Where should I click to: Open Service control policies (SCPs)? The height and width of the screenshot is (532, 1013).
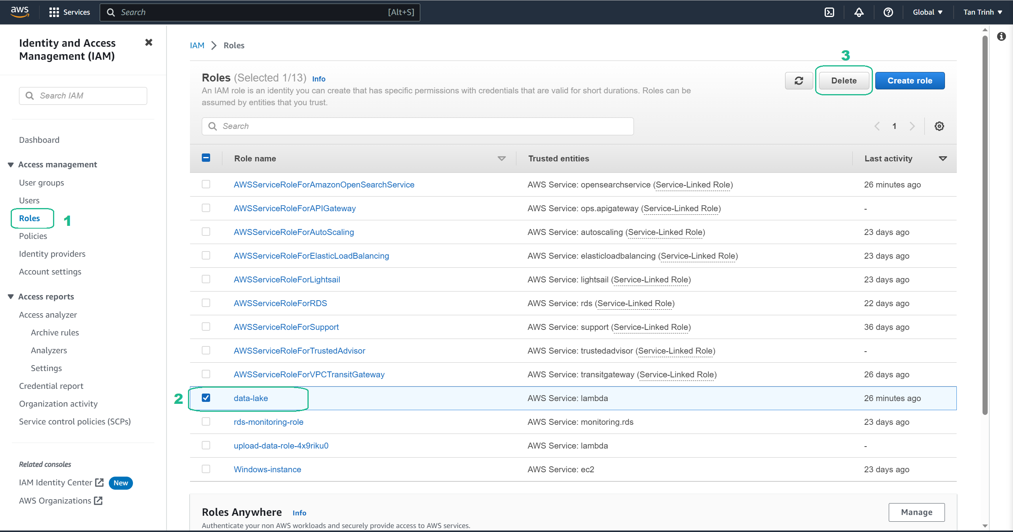coord(75,422)
